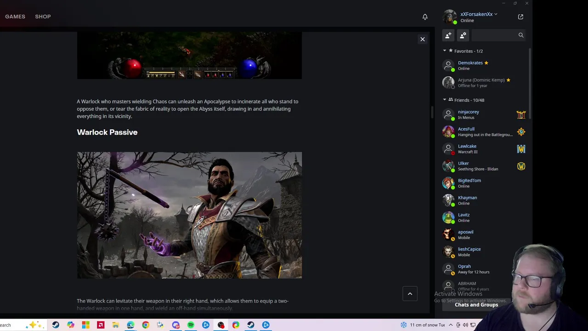Select friend BigRedTom
This screenshot has height=331, width=588.
484,183
